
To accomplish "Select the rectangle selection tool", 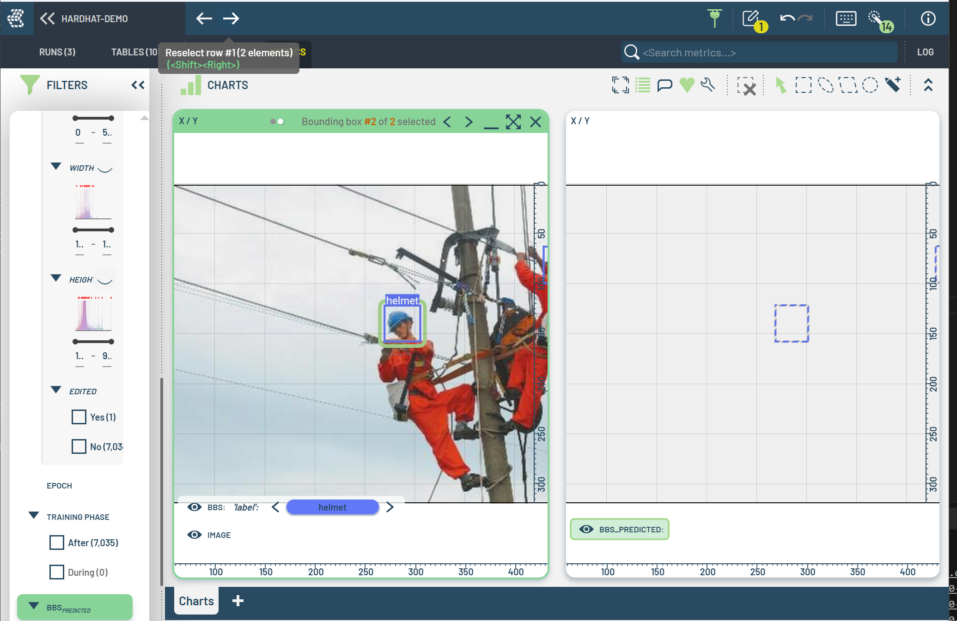I will pyautogui.click(x=804, y=85).
